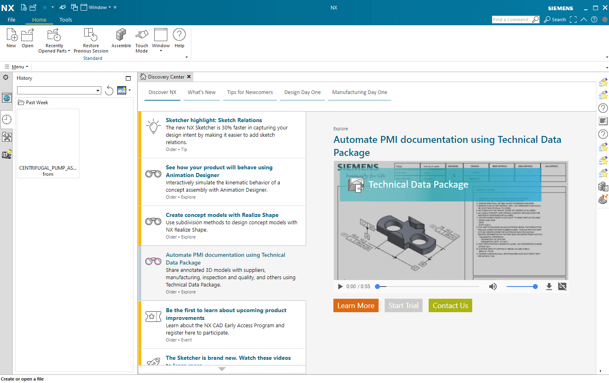The image size is (609, 383).
Task: Click the New icon in the ribbon
Action: point(11,38)
